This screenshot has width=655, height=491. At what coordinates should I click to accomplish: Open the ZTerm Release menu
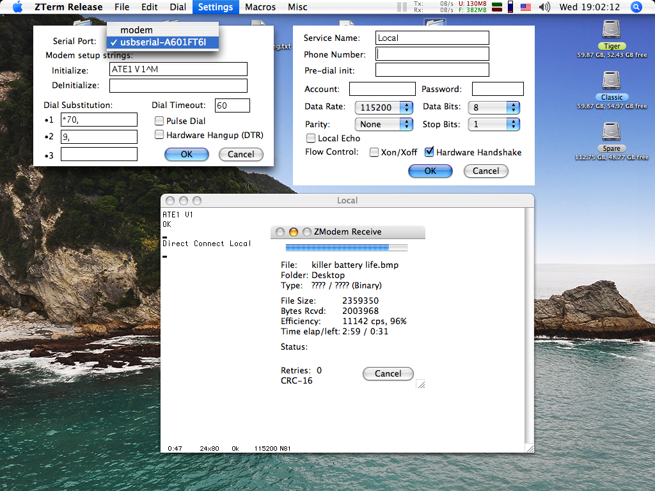pyautogui.click(x=68, y=7)
